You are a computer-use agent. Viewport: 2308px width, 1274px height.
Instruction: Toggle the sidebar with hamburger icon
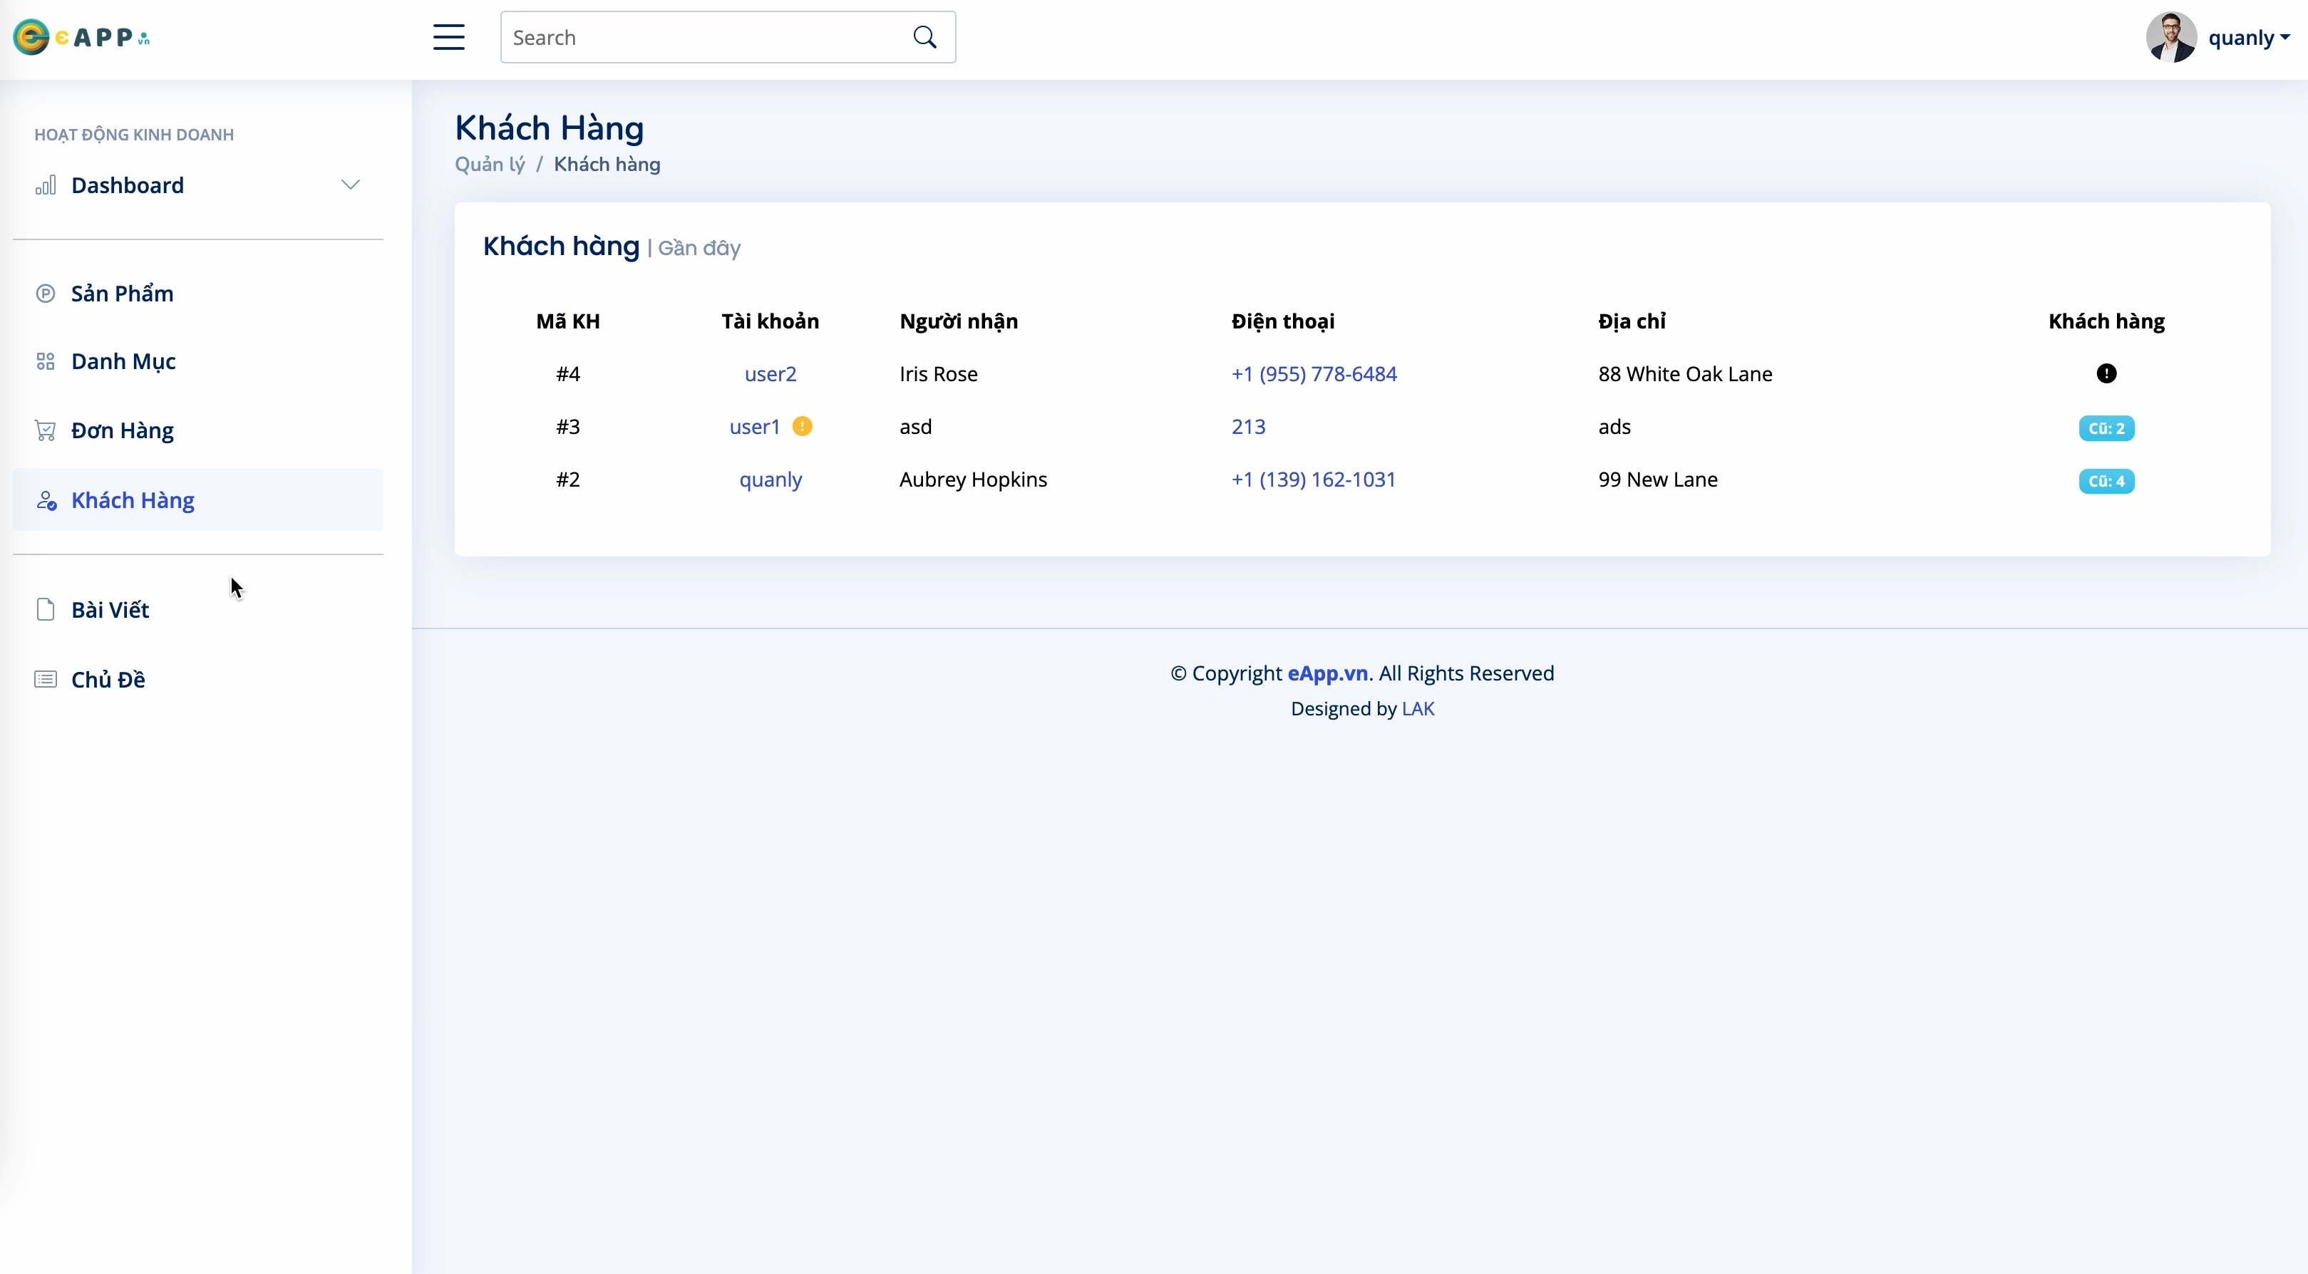449,38
